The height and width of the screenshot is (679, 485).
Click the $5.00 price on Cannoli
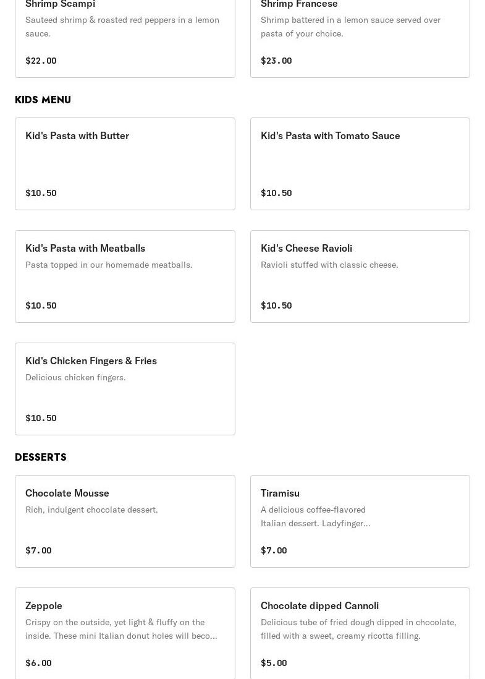pyautogui.click(x=274, y=663)
